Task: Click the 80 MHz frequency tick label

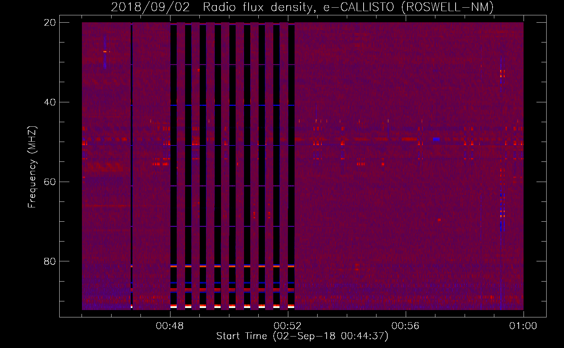Action: coord(50,261)
